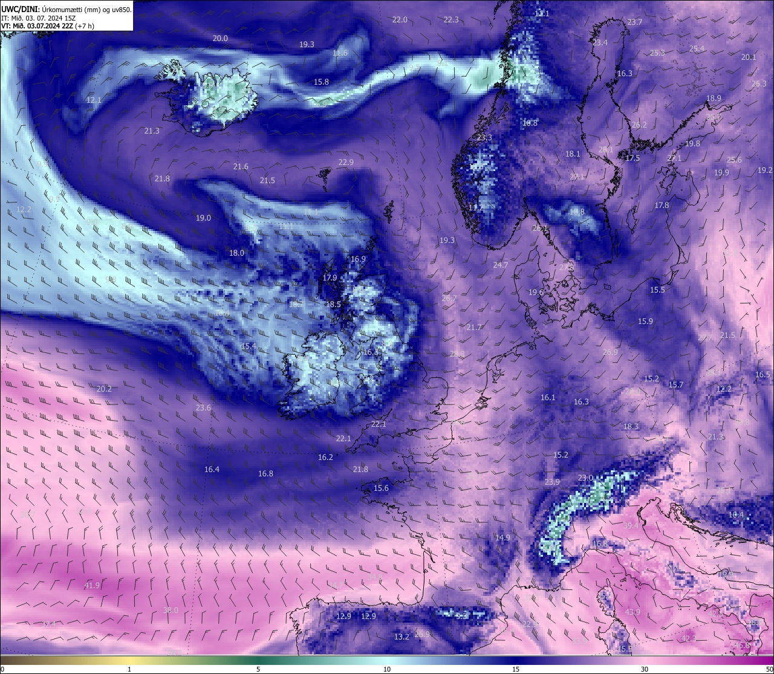Click the value 23.4 over northern Sweden
Image resolution: width=774 pixels, height=674 pixels.
(600, 42)
